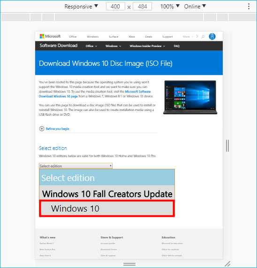257x268 pixels.
Task: Open the Select edition combo box
Action: (76, 166)
